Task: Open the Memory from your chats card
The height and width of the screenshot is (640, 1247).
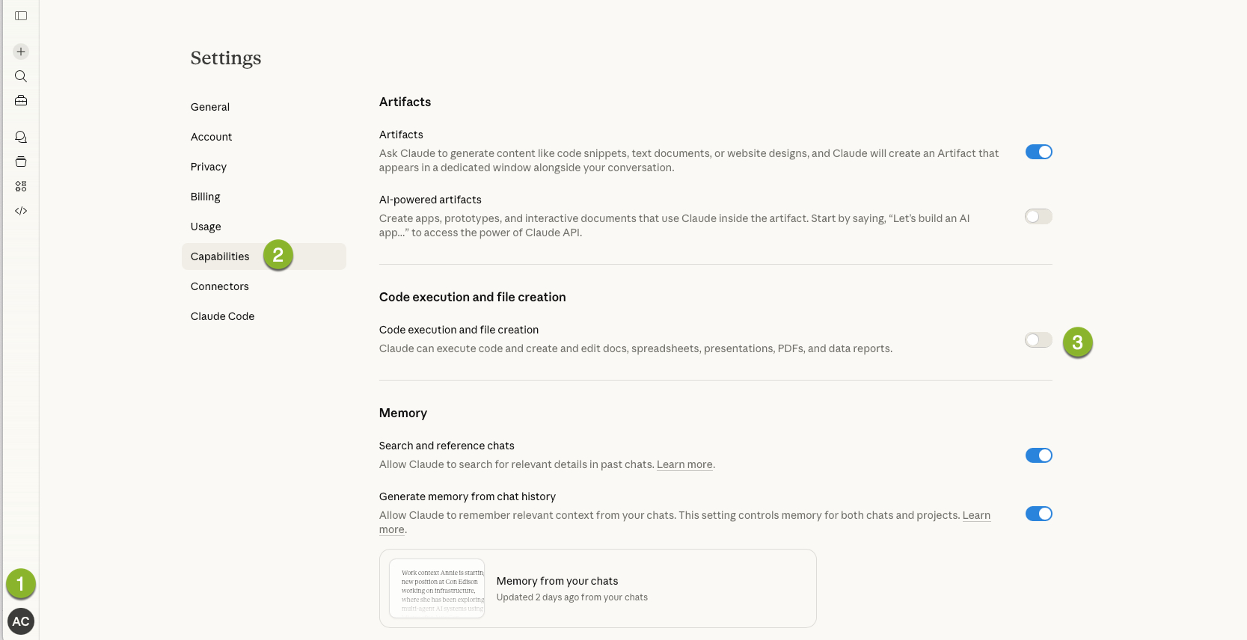Action: (597, 588)
